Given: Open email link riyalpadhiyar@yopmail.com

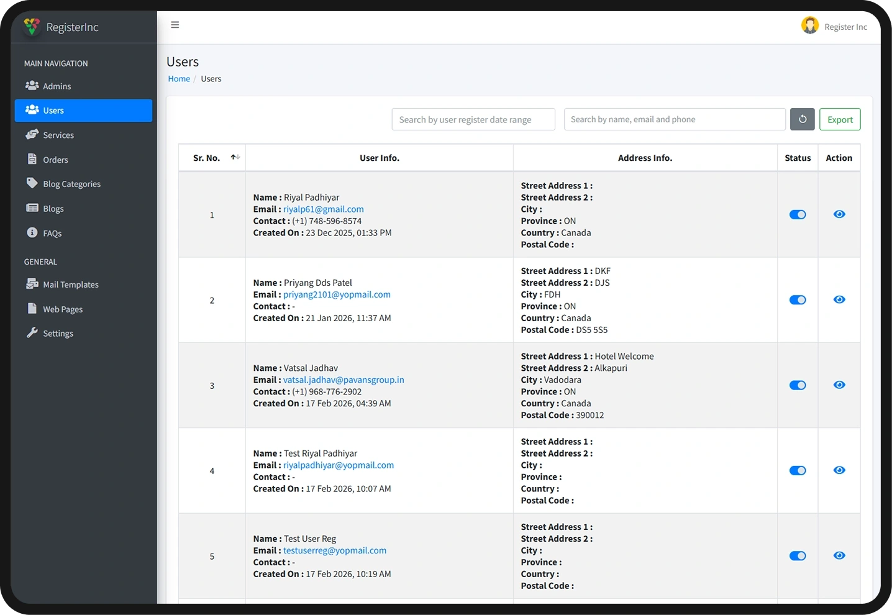Looking at the screenshot, I should click(339, 465).
